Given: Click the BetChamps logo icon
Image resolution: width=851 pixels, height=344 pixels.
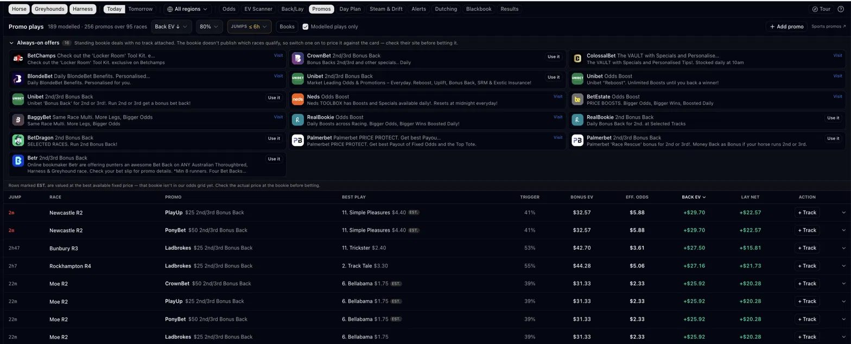Looking at the screenshot, I should click(x=18, y=59).
